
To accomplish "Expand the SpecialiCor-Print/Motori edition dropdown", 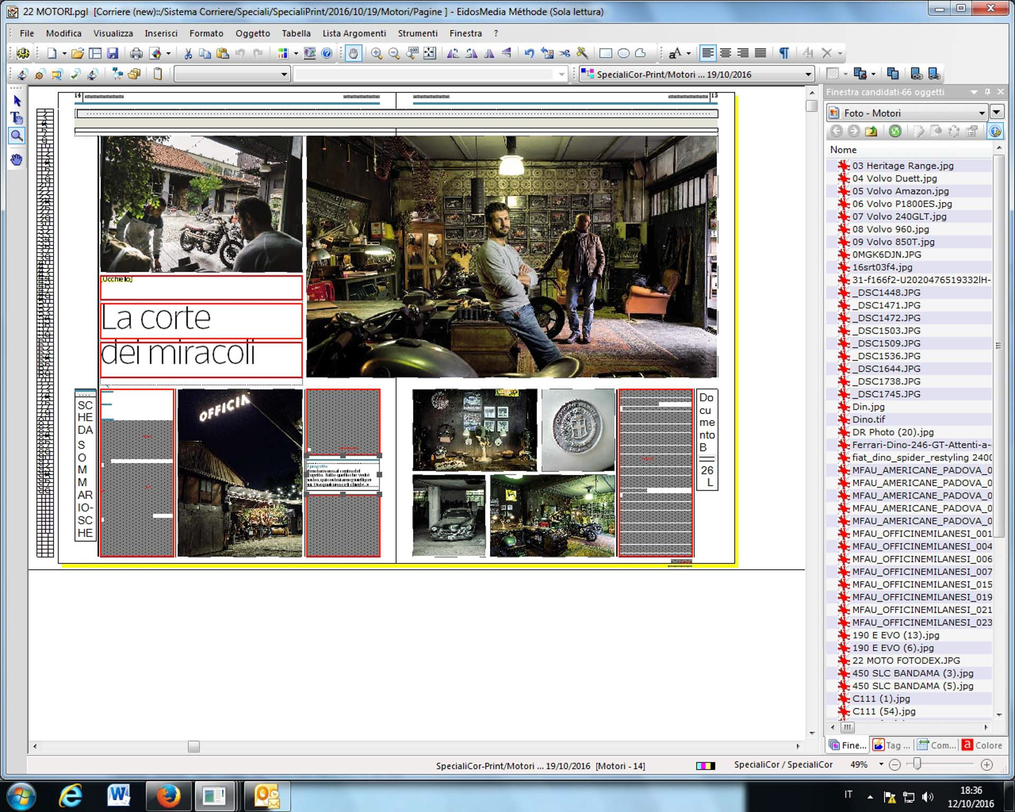I will click(808, 75).
